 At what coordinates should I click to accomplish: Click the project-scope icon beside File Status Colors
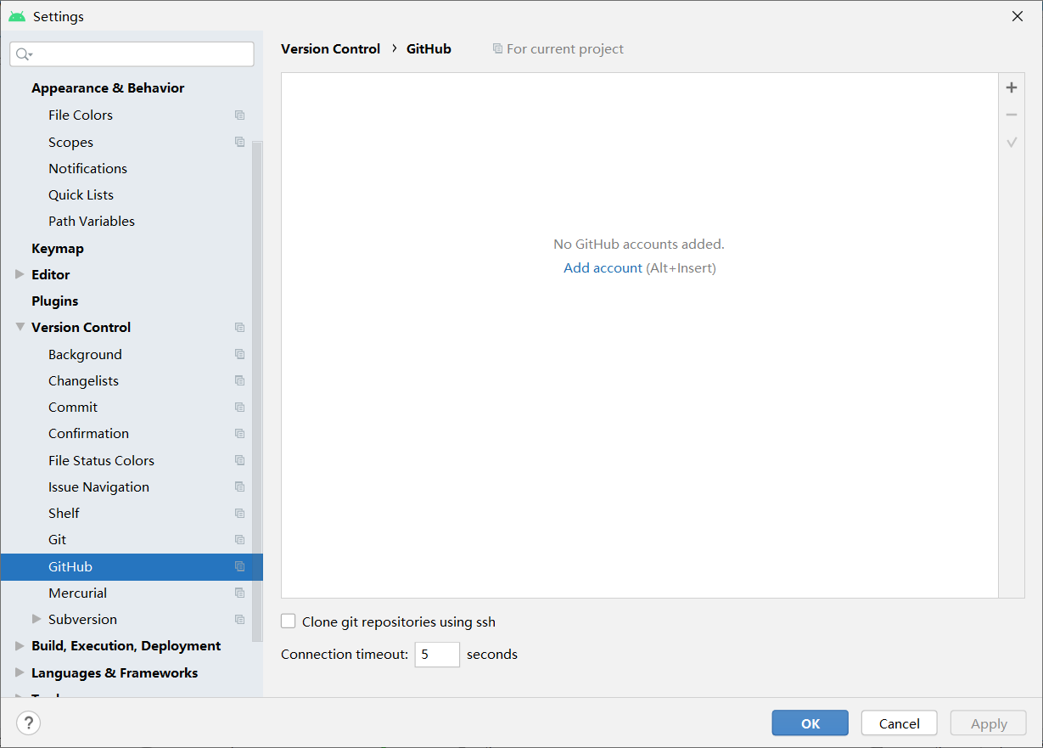point(240,460)
